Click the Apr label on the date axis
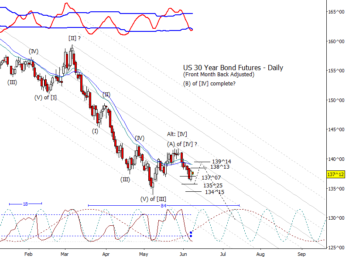The height and width of the screenshot is (265, 349). point(106,254)
